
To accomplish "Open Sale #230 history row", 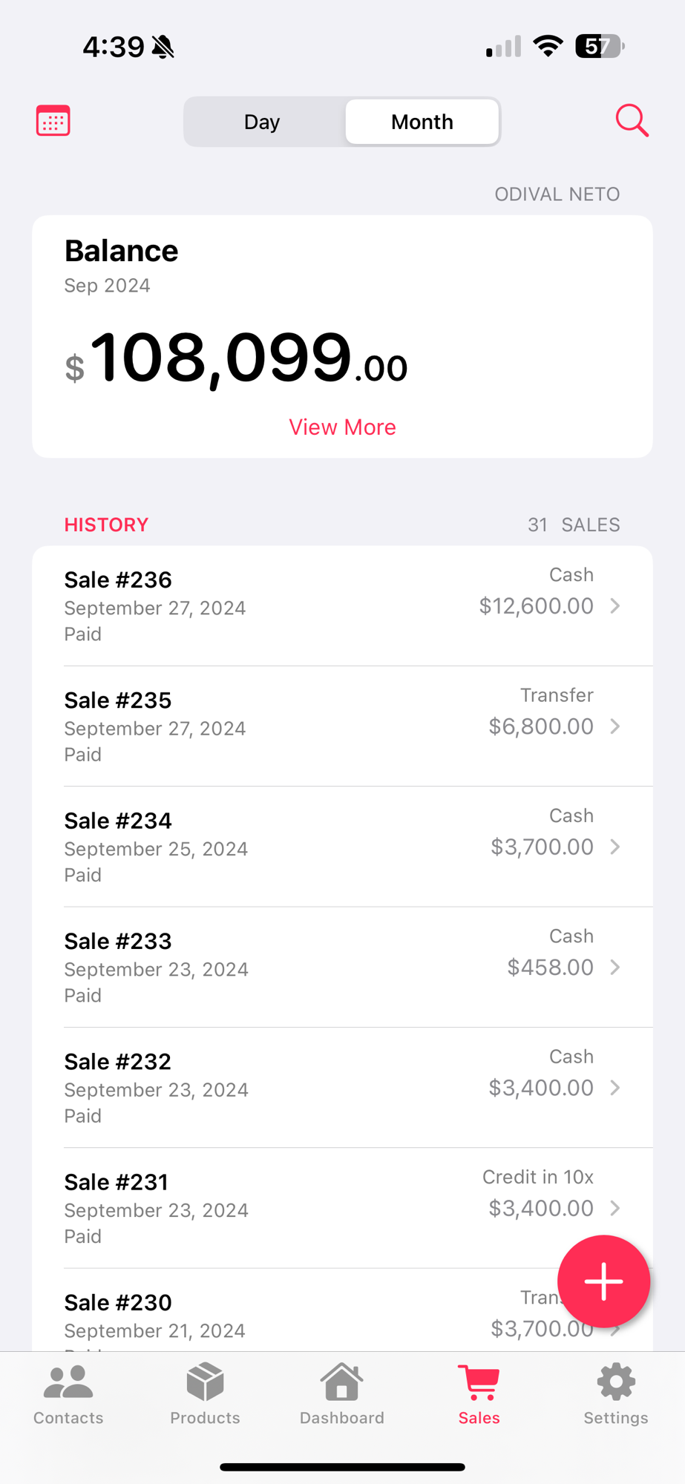I will (x=342, y=1310).
